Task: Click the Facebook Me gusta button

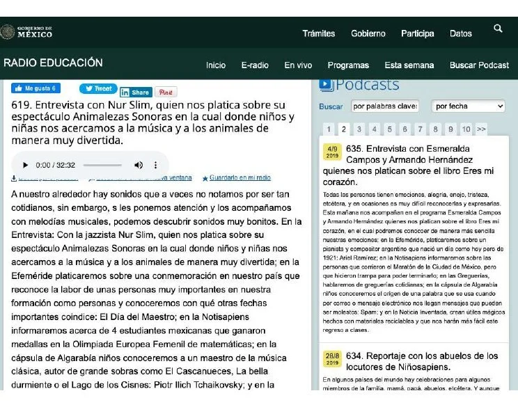Action: (36, 88)
